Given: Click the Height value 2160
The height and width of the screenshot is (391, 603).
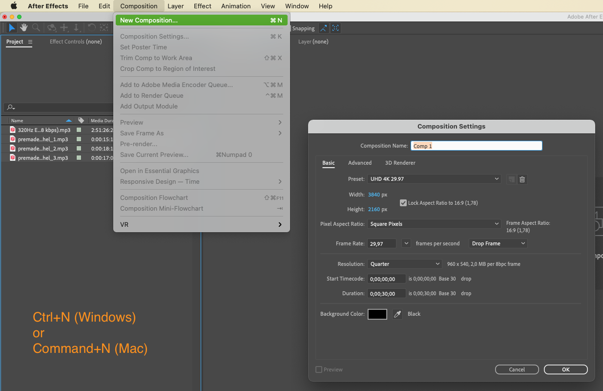Looking at the screenshot, I should [x=374, y=209].
